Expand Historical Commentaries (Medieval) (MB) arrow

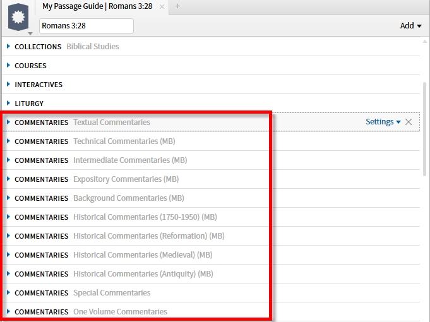8,254
